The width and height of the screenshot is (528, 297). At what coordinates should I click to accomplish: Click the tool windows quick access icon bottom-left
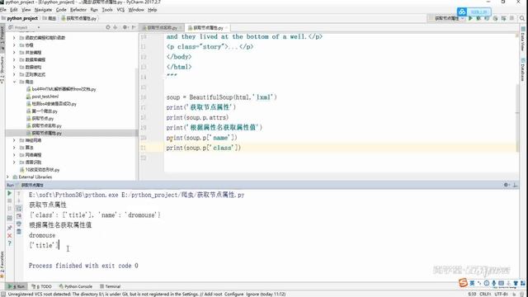(2, 294)
